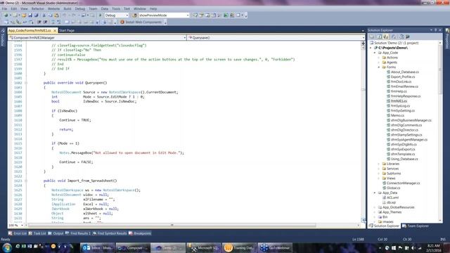Open the Window menu
This screenshot has width=450, height=253.
(140, 9)
